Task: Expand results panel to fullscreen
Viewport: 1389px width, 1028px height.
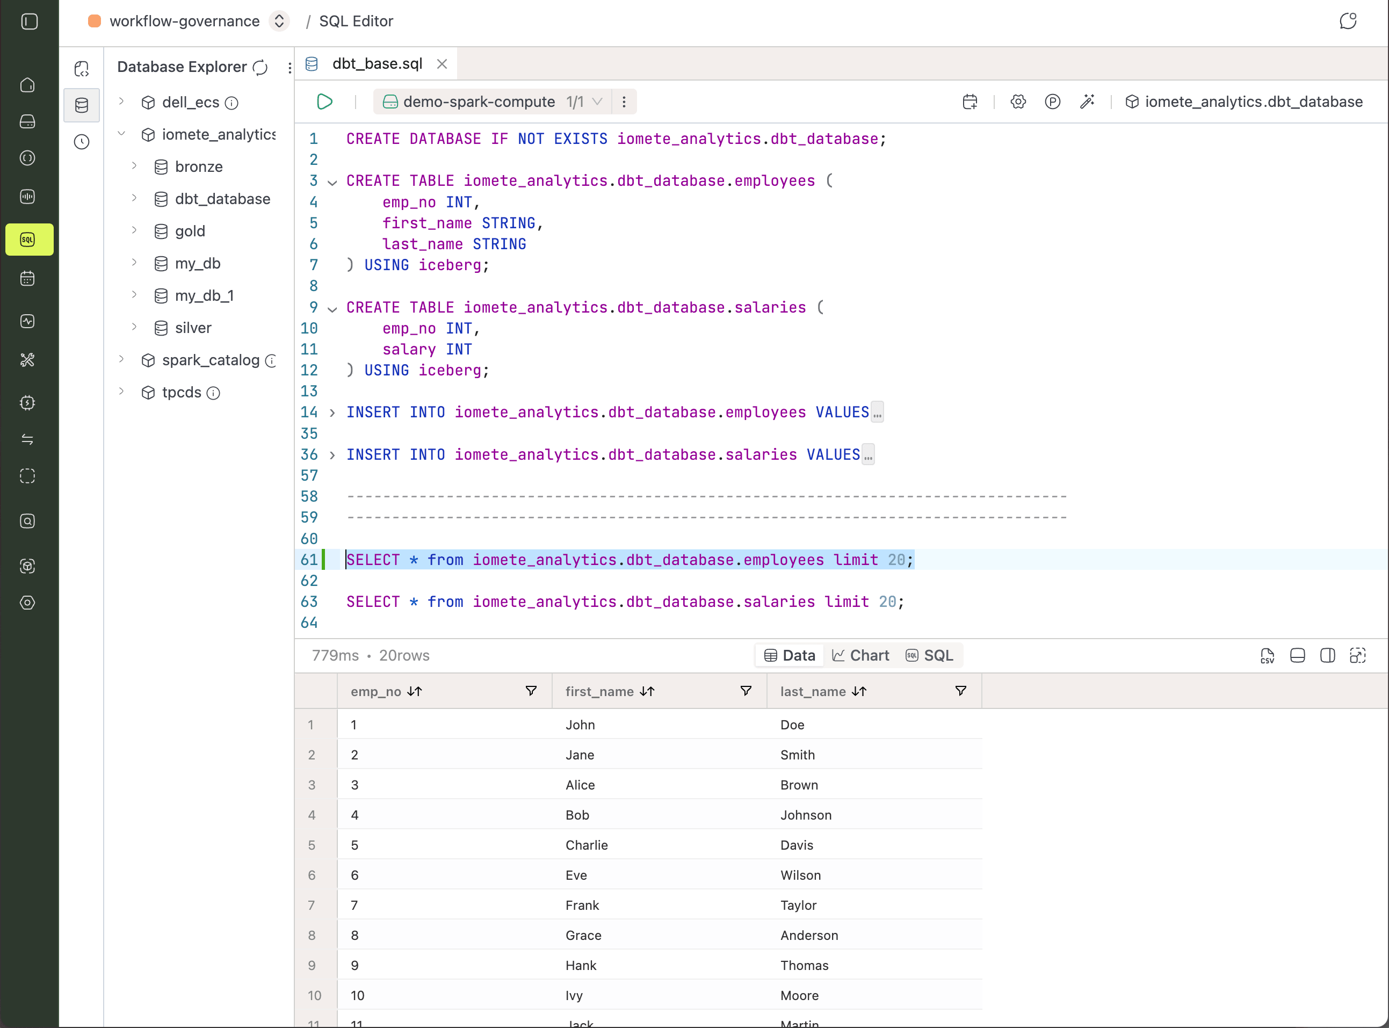Action: tap(1357, 655)
